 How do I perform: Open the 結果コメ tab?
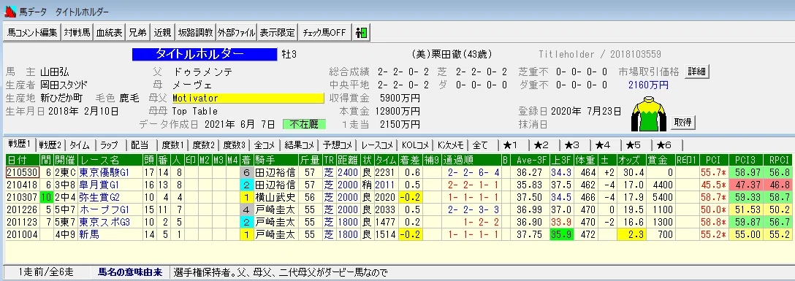[x=300, y=145]
